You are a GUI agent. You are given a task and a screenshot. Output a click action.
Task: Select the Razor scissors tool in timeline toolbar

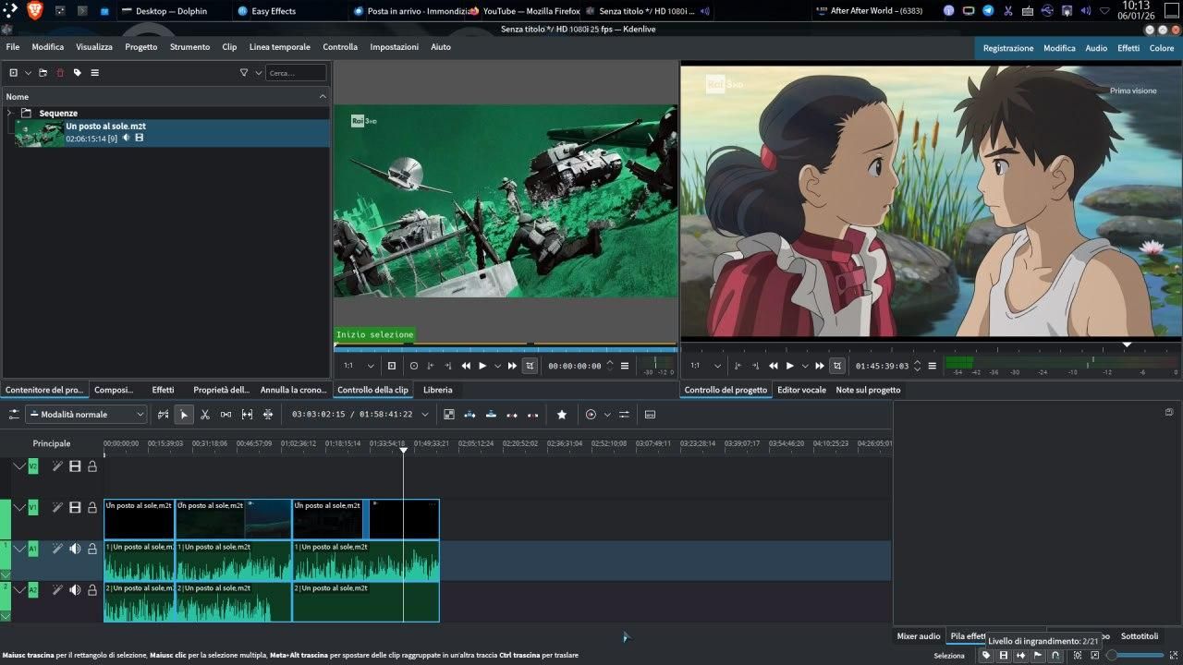point(204,415)
